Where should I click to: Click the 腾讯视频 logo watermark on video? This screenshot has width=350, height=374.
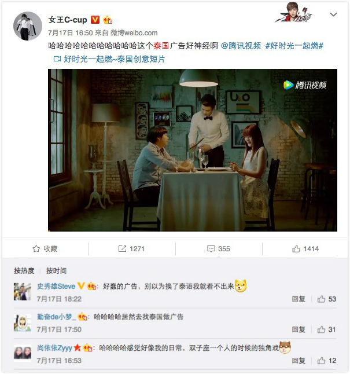305,85
